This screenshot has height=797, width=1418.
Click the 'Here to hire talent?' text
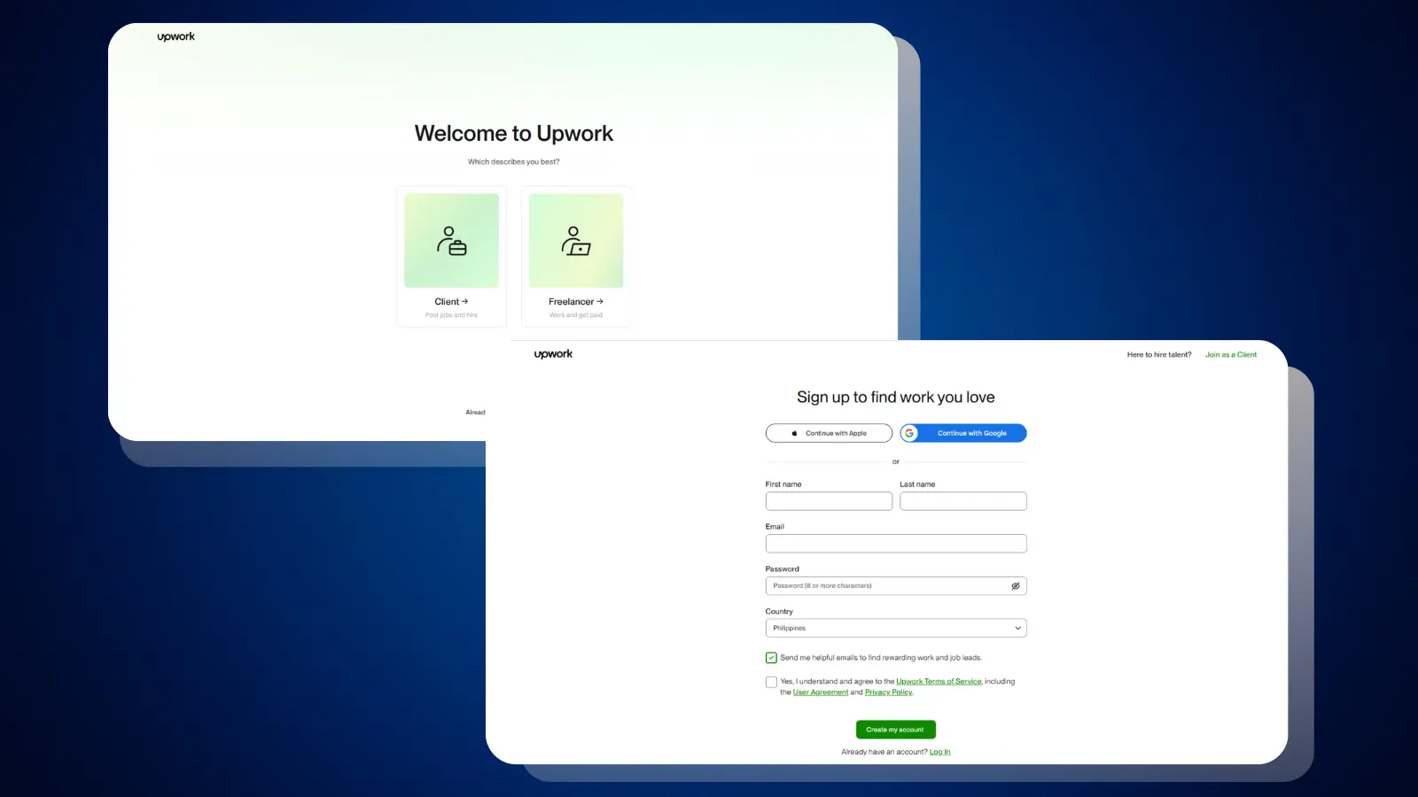[x=1159, y=355]
